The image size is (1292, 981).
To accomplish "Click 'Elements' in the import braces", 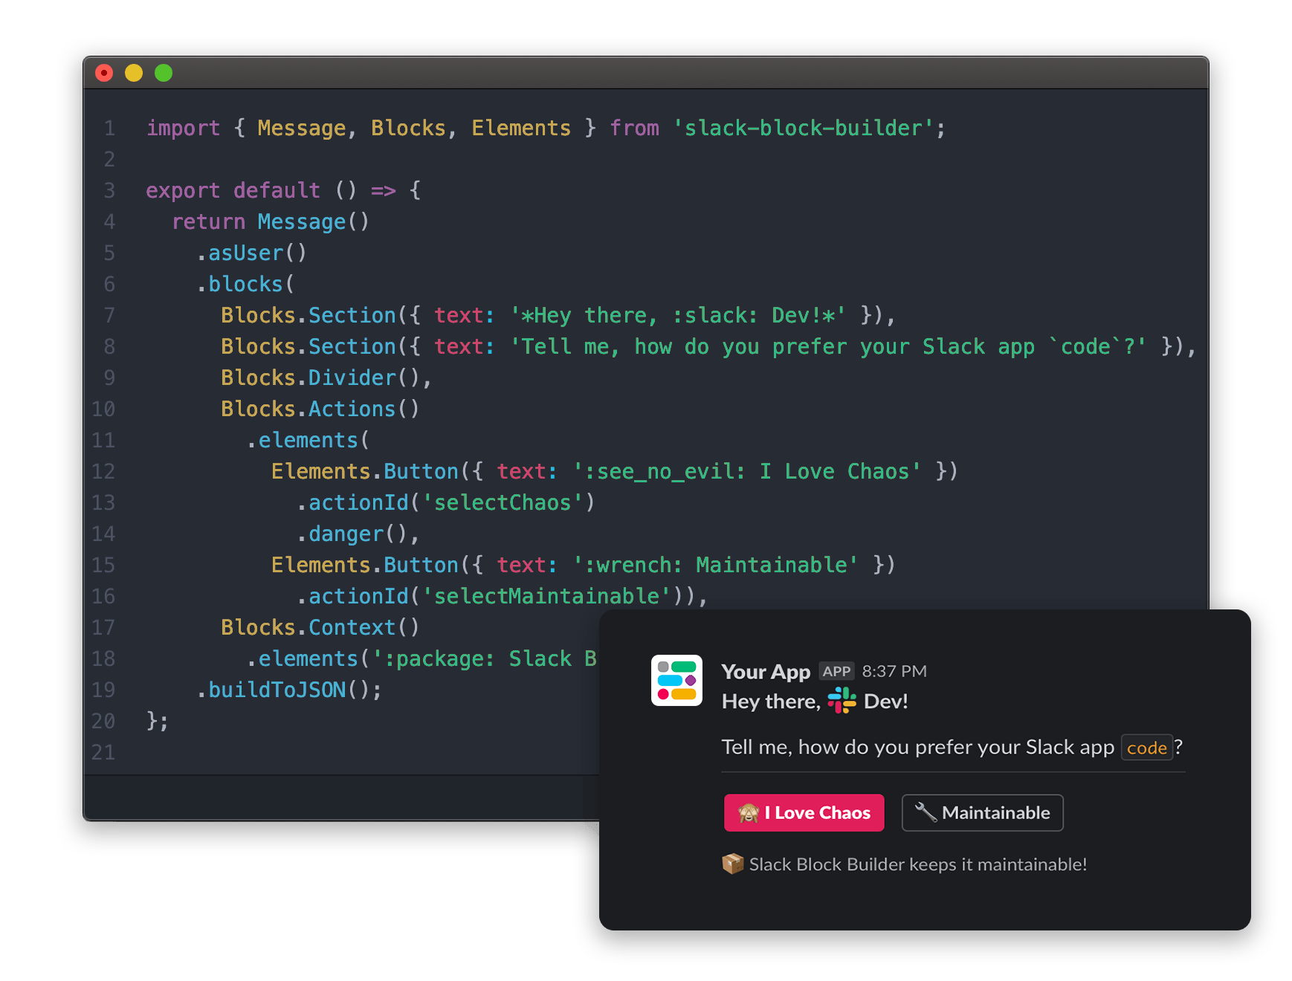I will [x=521, y=128].
